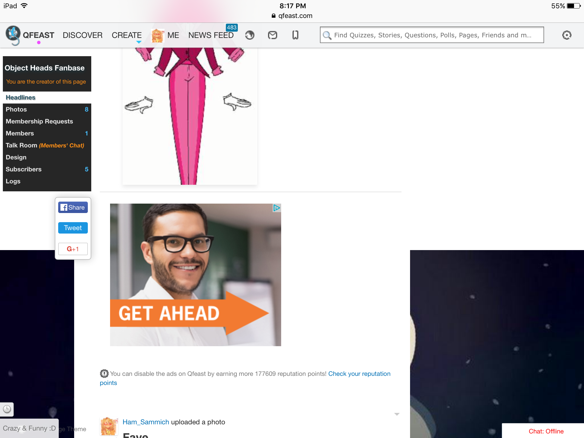584x438 pixels.
Task: Open NEWS FEED
Action: click(211, 35)
